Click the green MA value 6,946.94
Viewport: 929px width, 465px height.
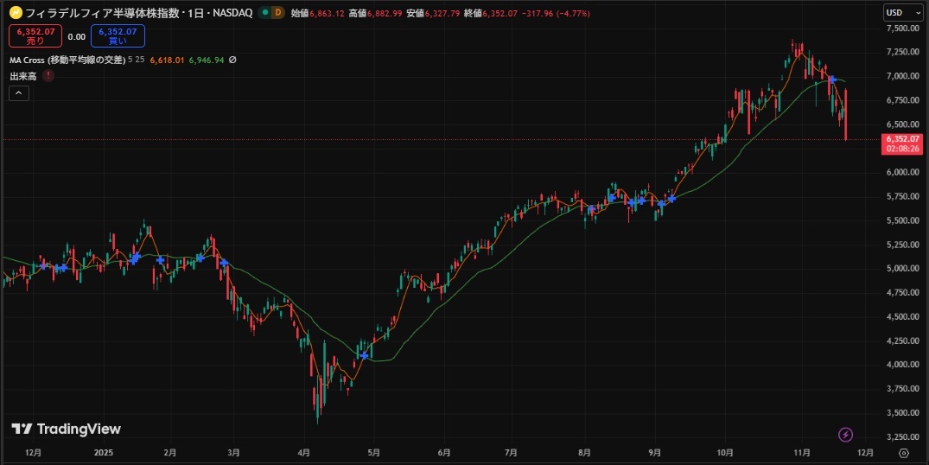[x=207, y=60]
